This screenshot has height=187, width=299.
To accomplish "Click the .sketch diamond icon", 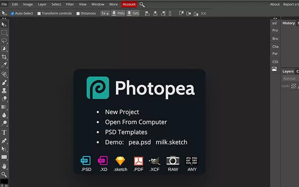I will pyautogui.click(x=120, y=161).
